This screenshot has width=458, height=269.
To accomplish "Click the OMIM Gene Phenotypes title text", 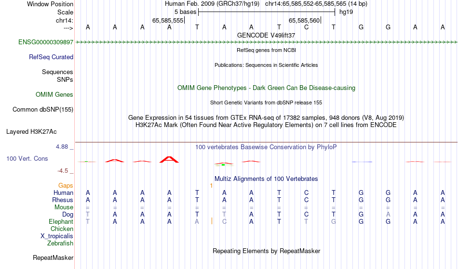I will (267, 88).
